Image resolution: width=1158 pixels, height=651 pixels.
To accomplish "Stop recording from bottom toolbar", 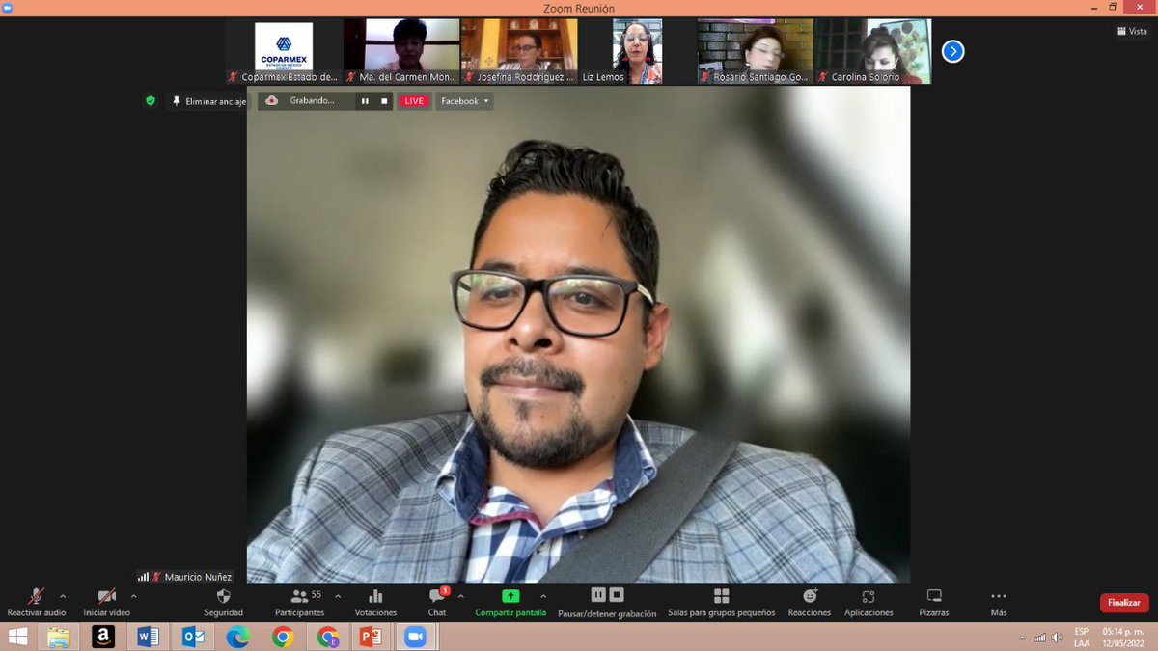I will (618, 595).
